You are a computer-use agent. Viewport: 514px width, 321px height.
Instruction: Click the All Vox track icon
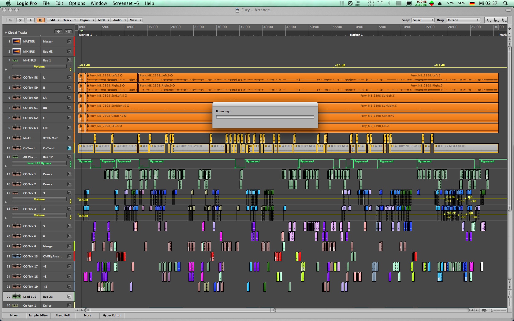point(15,157)
